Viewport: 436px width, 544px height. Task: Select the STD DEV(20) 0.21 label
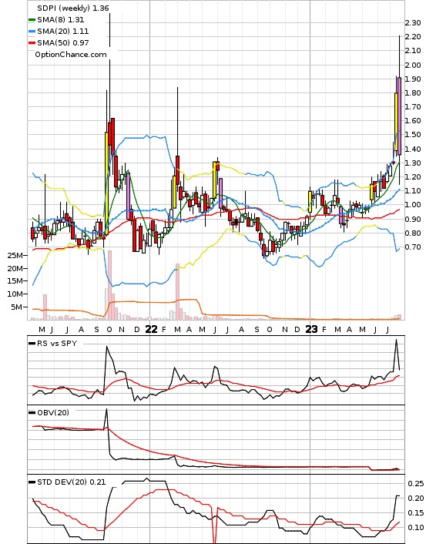tap(72, 482)
